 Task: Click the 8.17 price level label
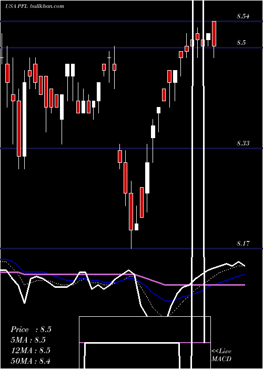(x=243, y=243)
